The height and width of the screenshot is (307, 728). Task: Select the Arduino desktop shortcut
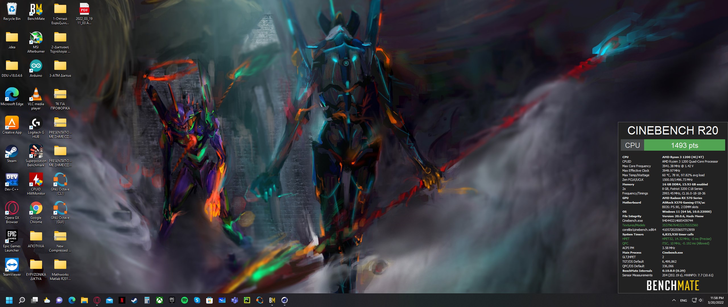[36, 68]
